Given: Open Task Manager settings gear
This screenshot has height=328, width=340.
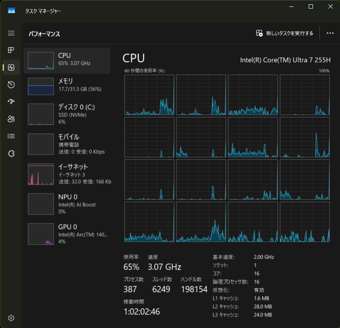Looking at the screenshot, I should click(11, 318).
